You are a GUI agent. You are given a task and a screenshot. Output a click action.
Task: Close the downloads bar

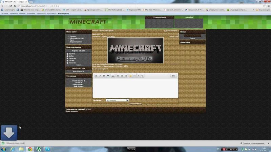(x=268, y=143)
